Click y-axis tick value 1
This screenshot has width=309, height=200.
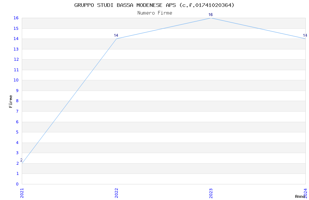(17, 173)
